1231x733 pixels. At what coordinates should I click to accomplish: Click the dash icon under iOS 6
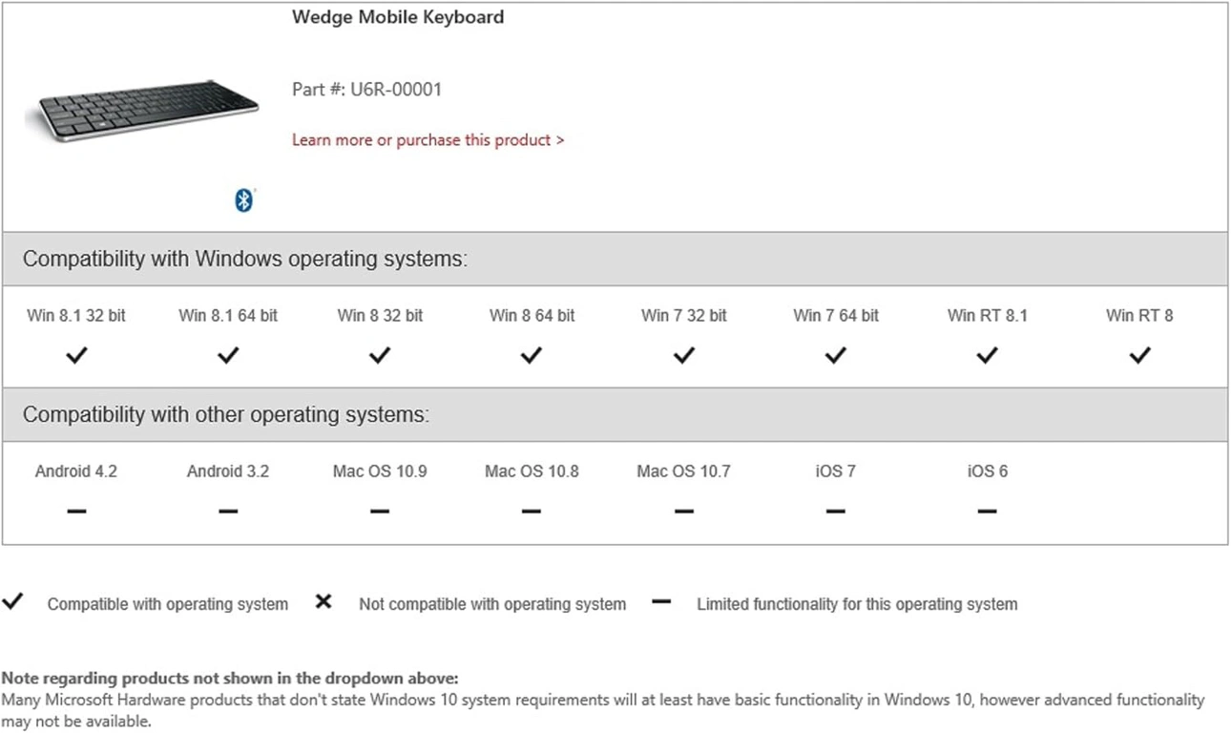(x=987, y=512)
